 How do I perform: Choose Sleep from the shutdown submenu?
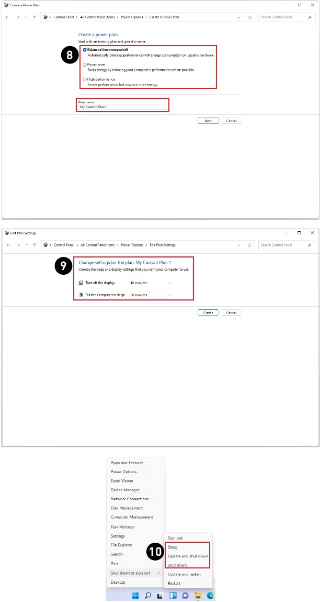point(173,547)
